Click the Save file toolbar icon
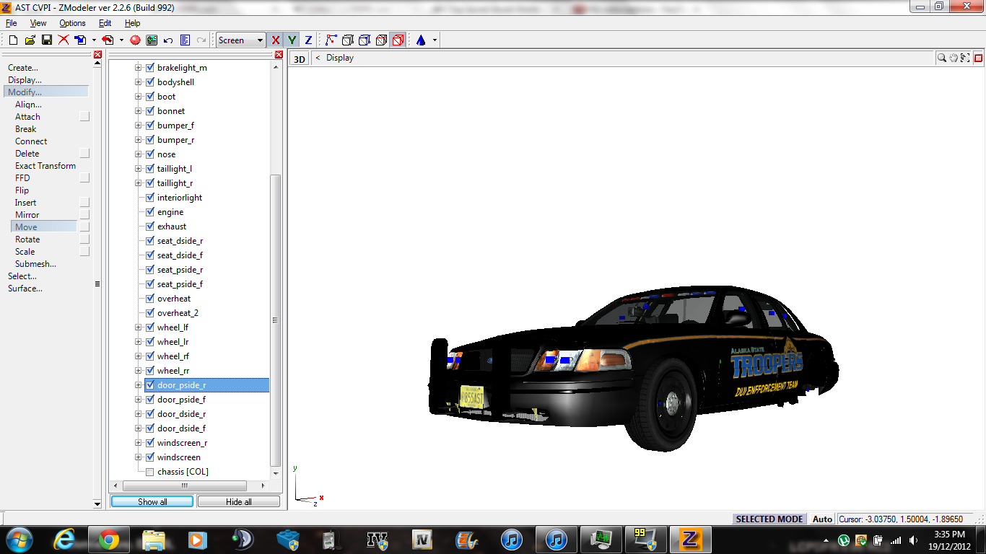The image size is (986, 554). (x=46, y=40)
